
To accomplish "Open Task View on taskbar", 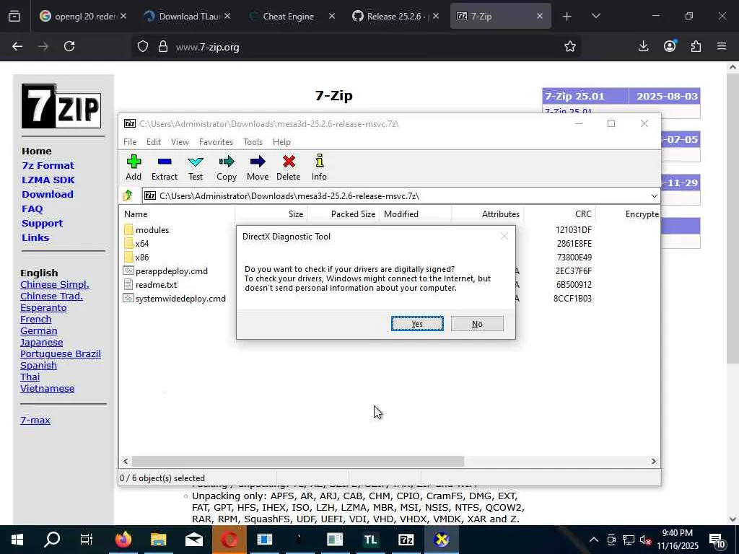I will [x=87, y=540].
